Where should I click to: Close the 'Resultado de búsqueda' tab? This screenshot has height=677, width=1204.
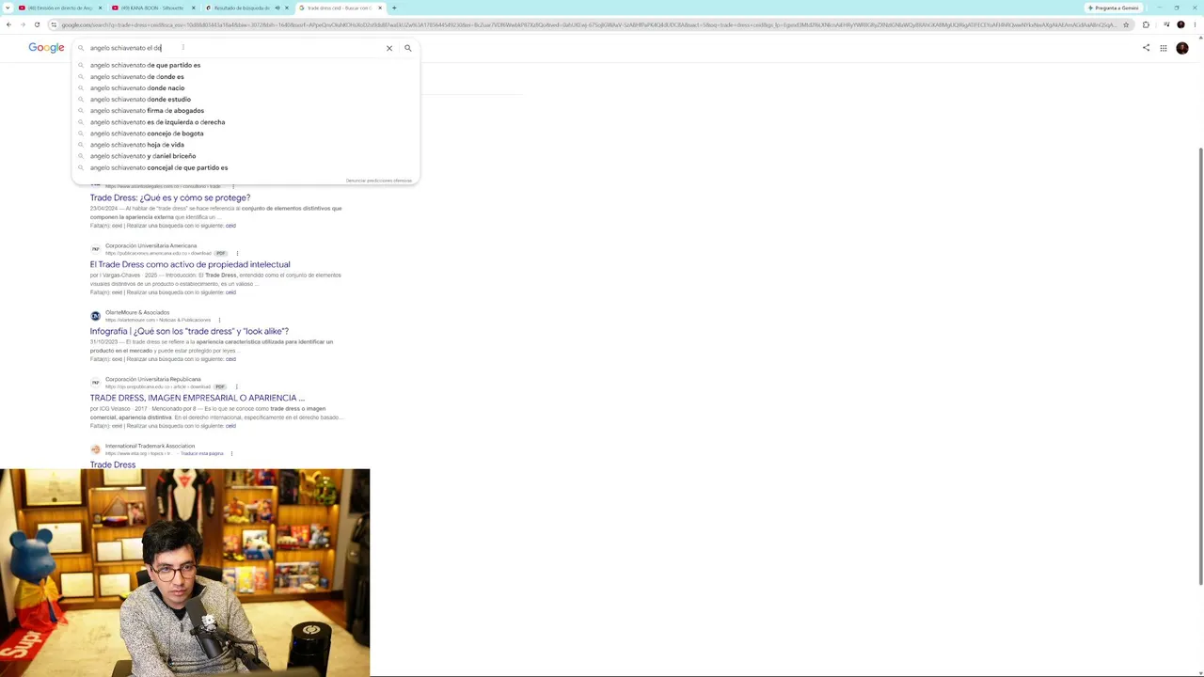(288, 8)
